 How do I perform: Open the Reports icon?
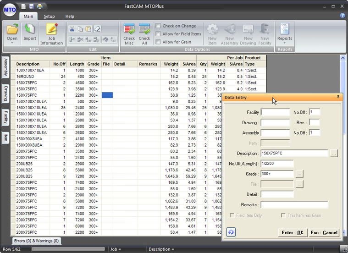point(285,29)
